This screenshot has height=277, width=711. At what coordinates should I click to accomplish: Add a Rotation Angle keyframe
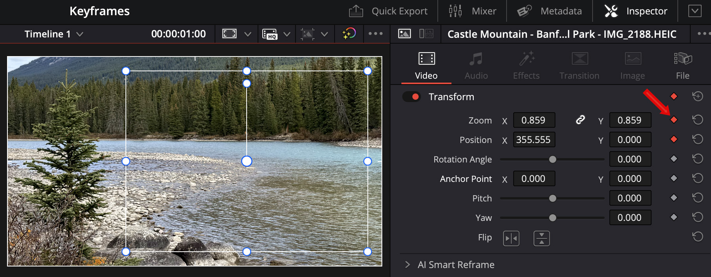tap(673, 159)
